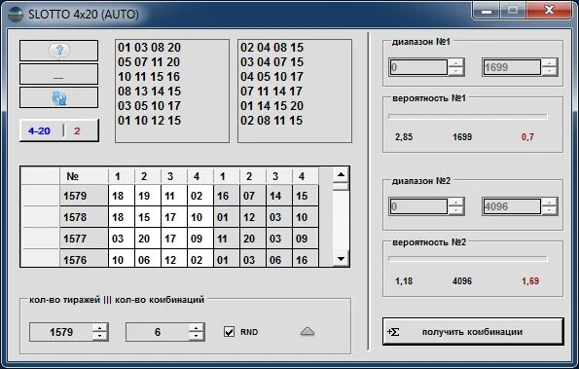Viewport: 579px width, 369px height.
Task: Click combination 03 05 10 17
Action: click(x=149, y=106)
